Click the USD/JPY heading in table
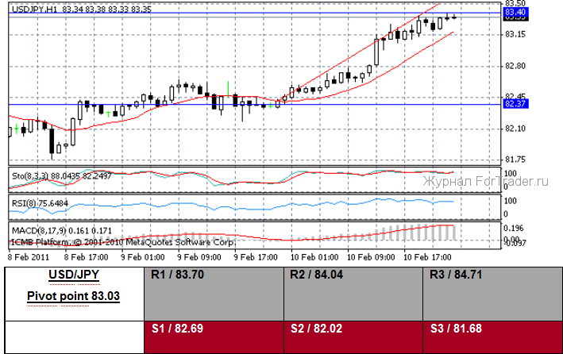 click(x=72, y=276)
